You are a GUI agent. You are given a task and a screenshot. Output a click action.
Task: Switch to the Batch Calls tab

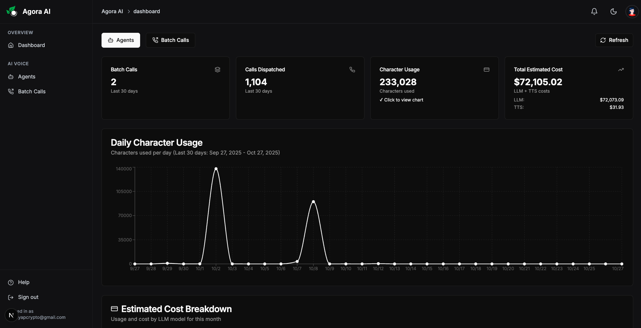[170, 40]
